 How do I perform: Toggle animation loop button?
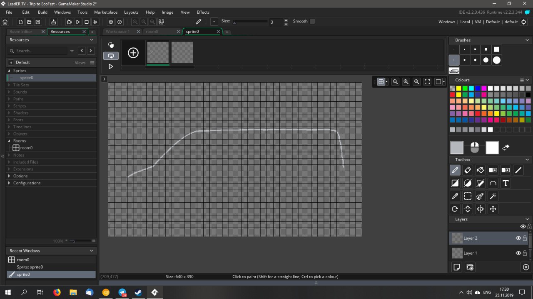coord(111,56)
